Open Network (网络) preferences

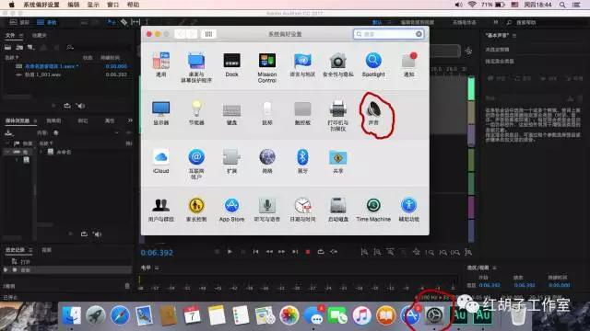267,161
